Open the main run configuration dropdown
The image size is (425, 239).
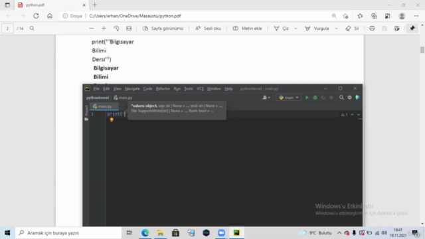(x=289, y=98)
